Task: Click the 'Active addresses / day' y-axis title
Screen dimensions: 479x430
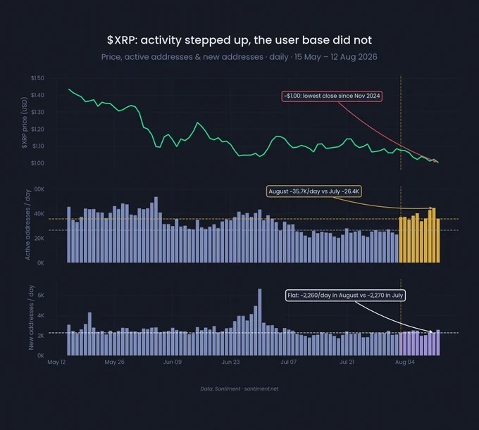Action: click(x=27, y=225)
